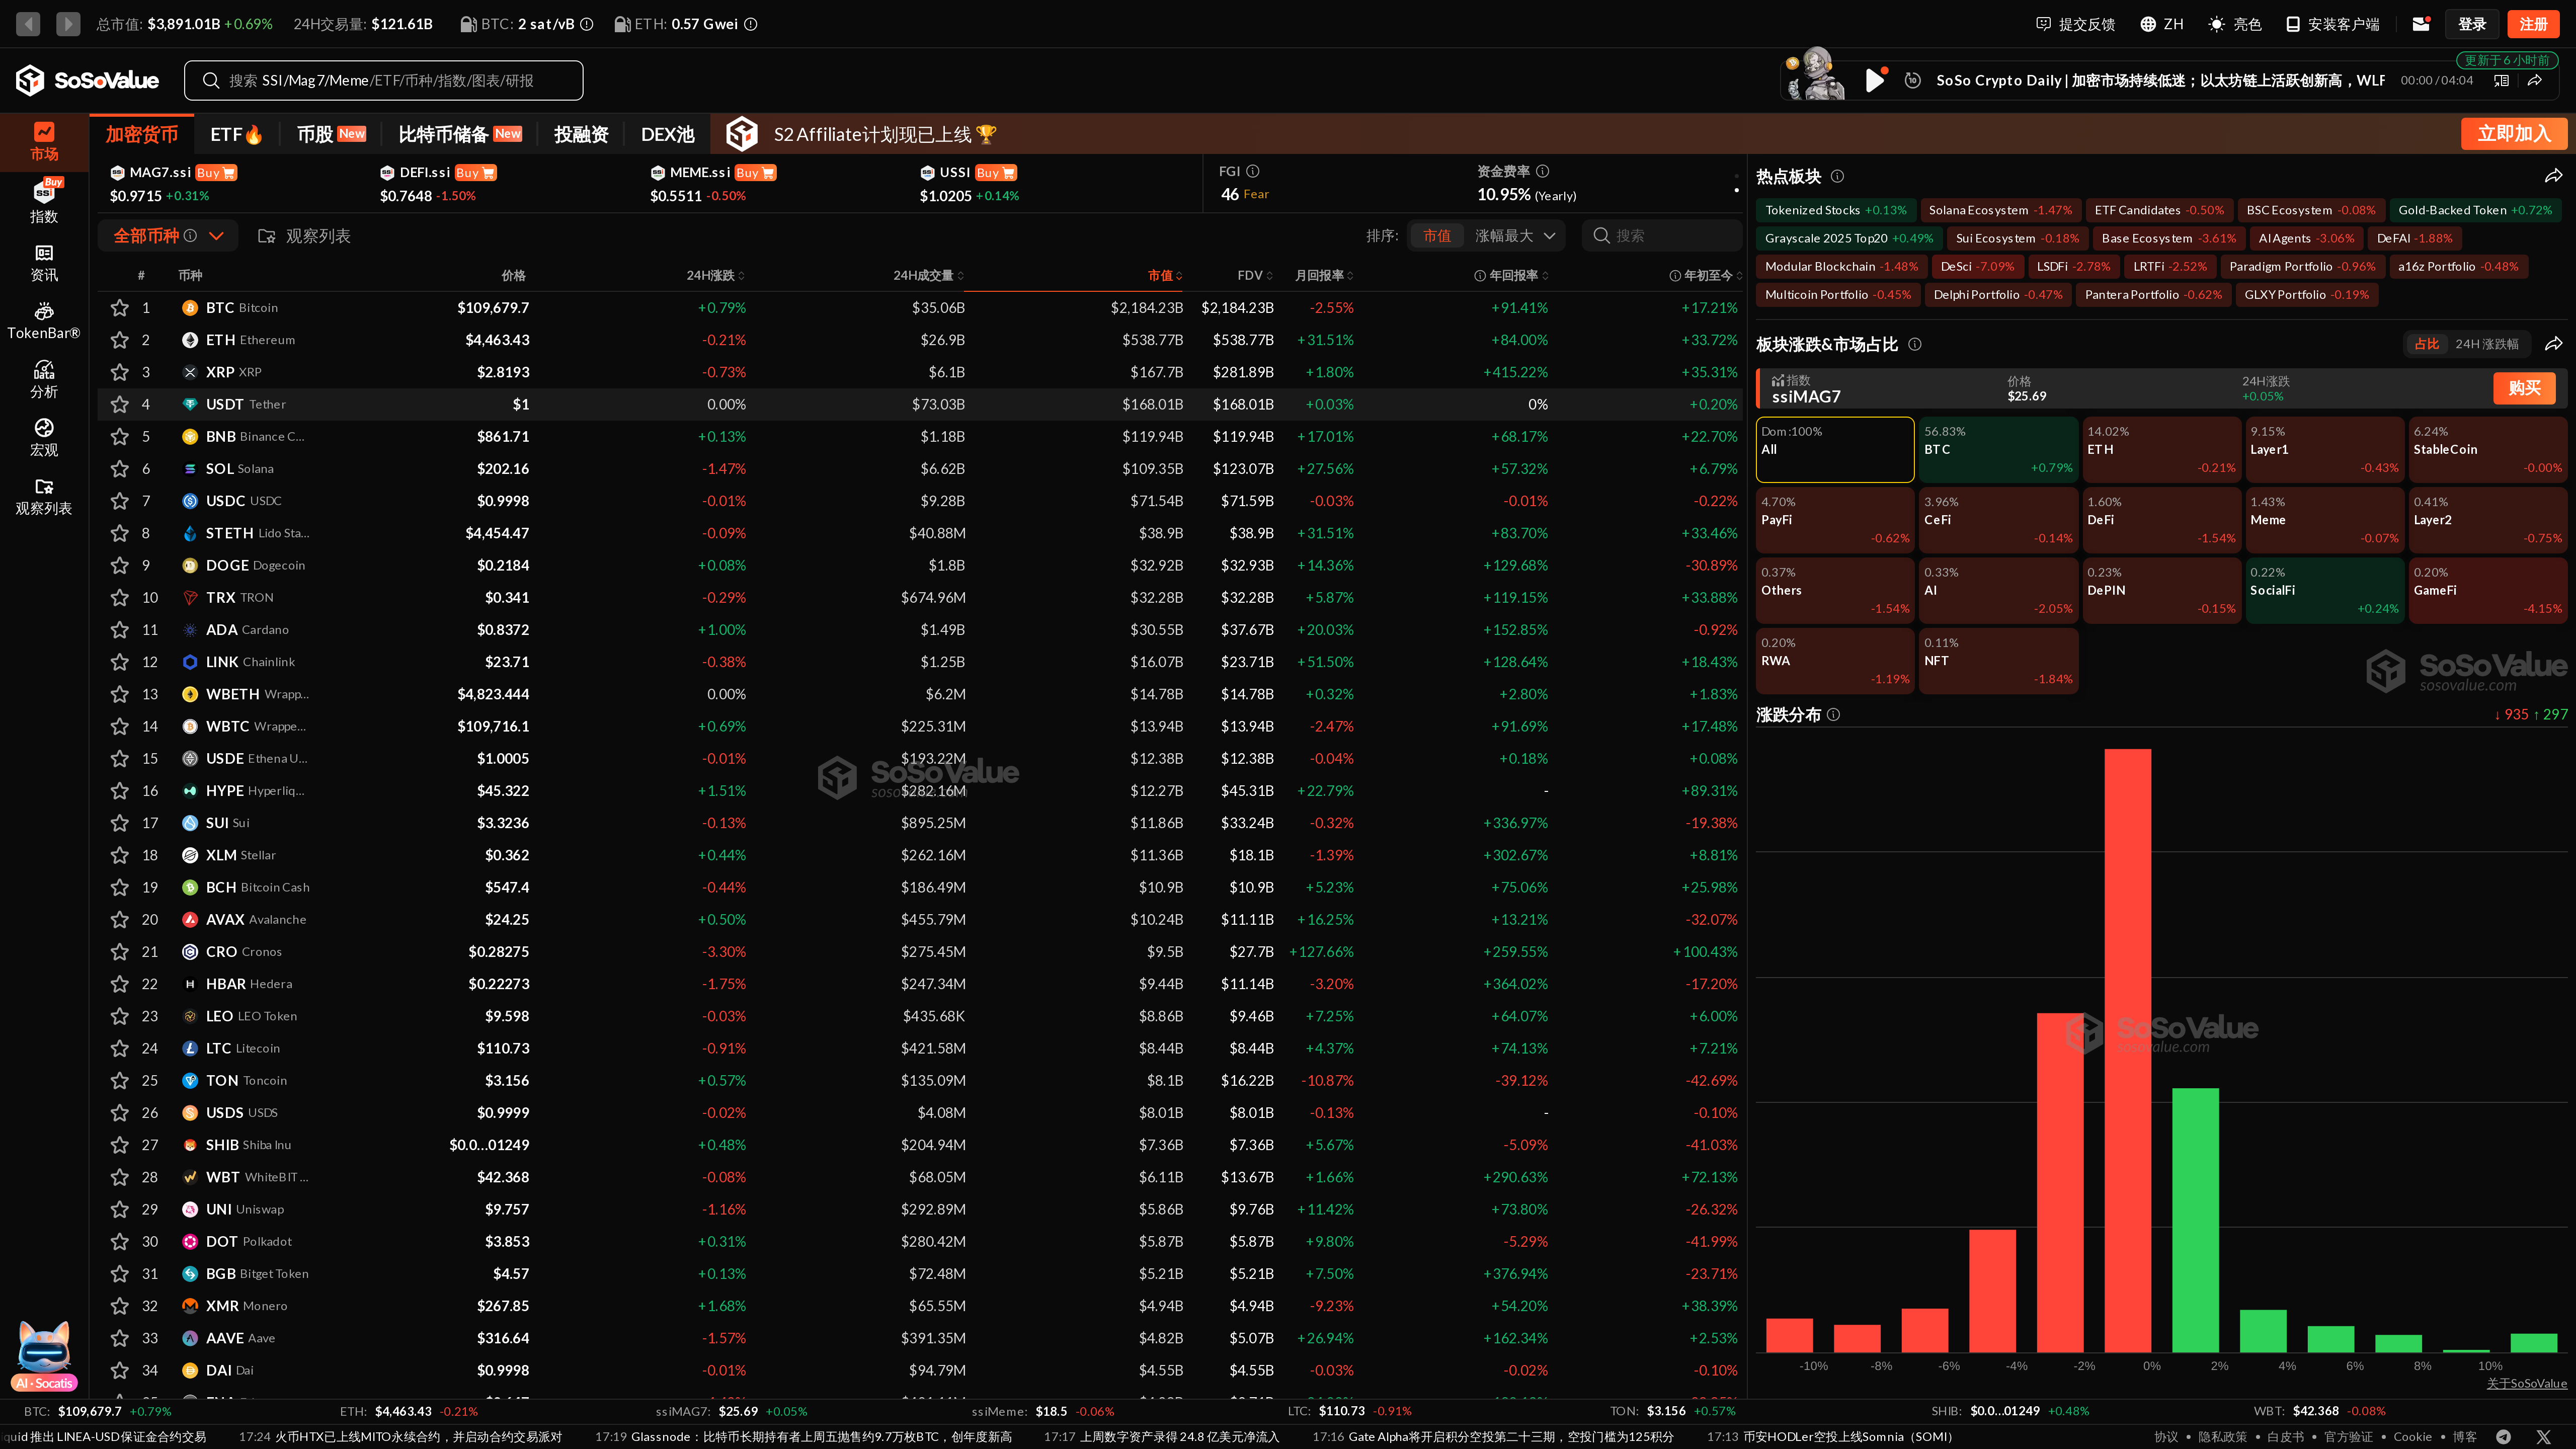
Task: Show info for 涨跌分布
Action: [1833, 714]
